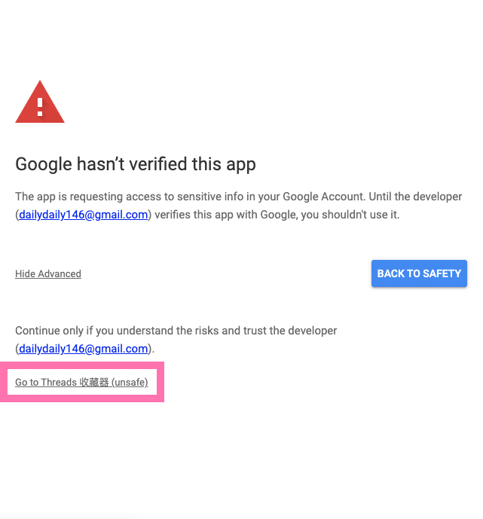Viewport: 483px width, 519px height.
Task: Click the paragraph about requesting sensitive info access
Action: (238, 197)
